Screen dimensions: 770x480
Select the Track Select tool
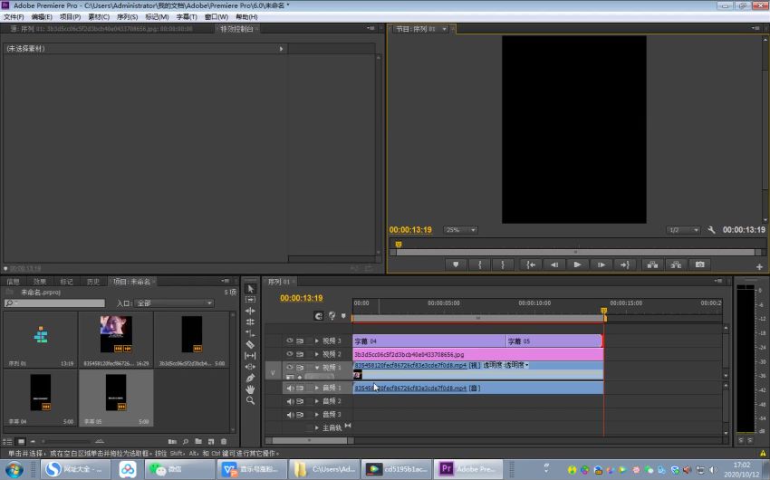[x=250, y=300]
